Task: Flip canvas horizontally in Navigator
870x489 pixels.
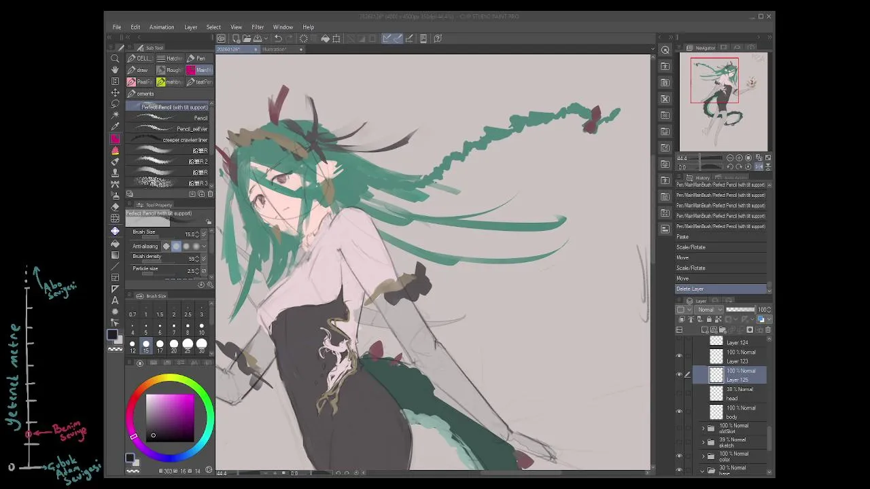Action: [759, 166]
